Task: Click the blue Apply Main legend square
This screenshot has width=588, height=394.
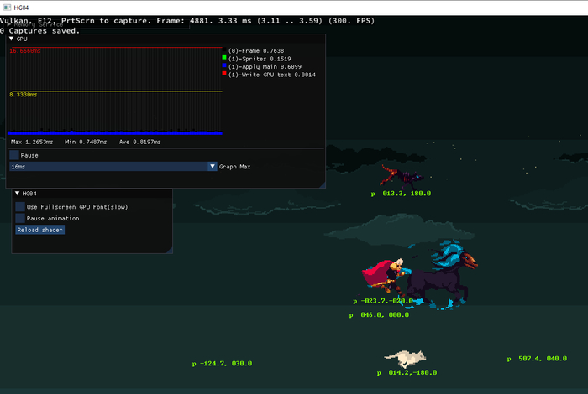Action: [x=224, y=66]
